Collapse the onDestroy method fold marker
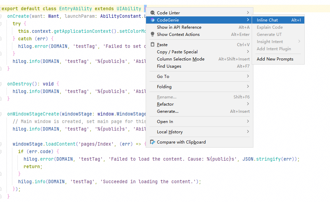 [x=2, y=84]
